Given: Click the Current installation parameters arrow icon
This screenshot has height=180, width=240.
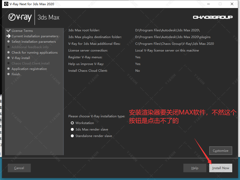Looking at the screenshot, I should coord(9,36).
